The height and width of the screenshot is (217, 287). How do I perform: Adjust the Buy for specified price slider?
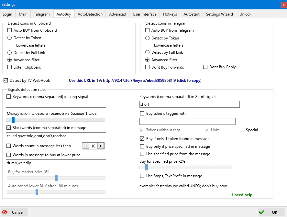146,167
